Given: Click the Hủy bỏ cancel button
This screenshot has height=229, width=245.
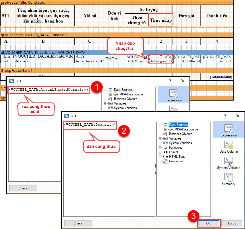Looking at the screenshot, I should point(232,223).
